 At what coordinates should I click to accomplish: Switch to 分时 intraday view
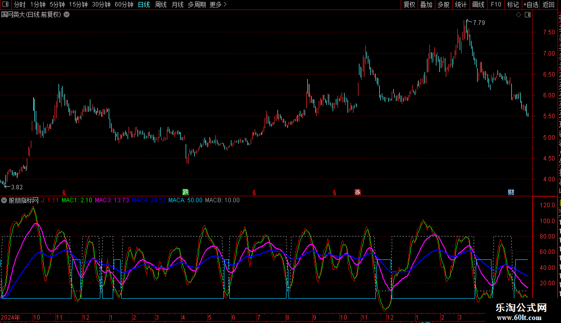tap(20, 4)
